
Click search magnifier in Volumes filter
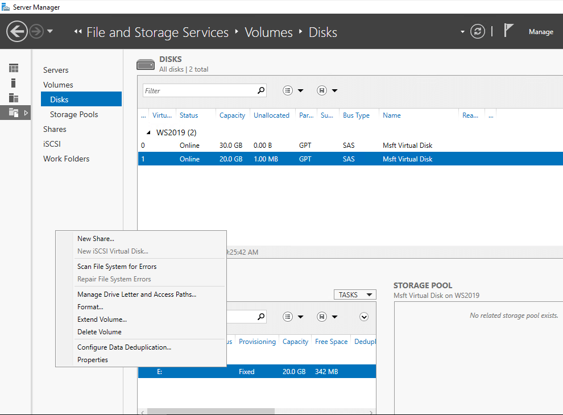click(x=261, y=317)
